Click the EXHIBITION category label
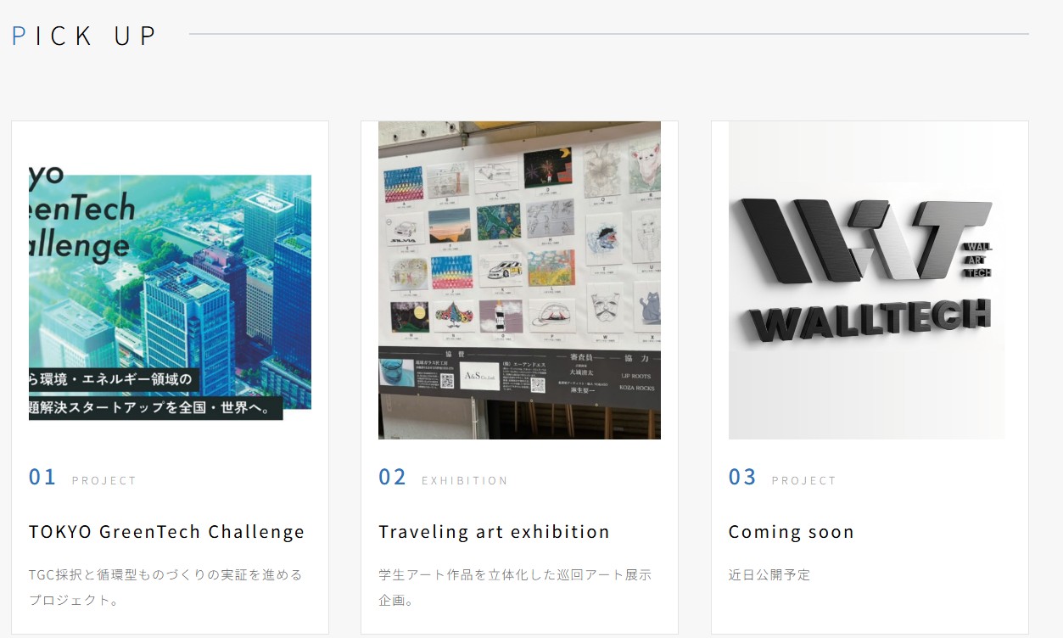This screenshot has width=1063, height=638. click(465, 480)
